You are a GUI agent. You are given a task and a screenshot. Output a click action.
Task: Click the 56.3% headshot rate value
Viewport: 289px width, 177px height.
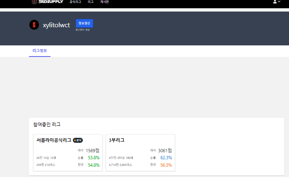click(x=166, y=165)
